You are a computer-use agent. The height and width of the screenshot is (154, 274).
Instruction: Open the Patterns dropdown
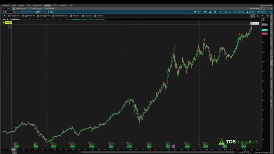[262, 12]
